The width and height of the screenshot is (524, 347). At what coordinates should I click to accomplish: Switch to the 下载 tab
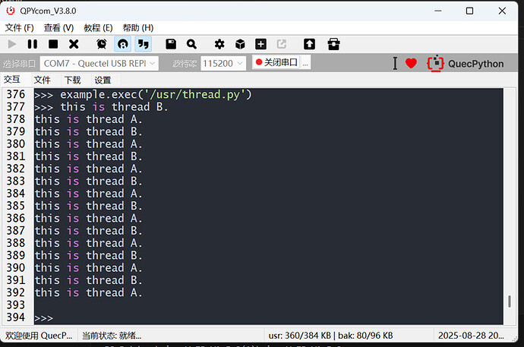tap(72, 80)
